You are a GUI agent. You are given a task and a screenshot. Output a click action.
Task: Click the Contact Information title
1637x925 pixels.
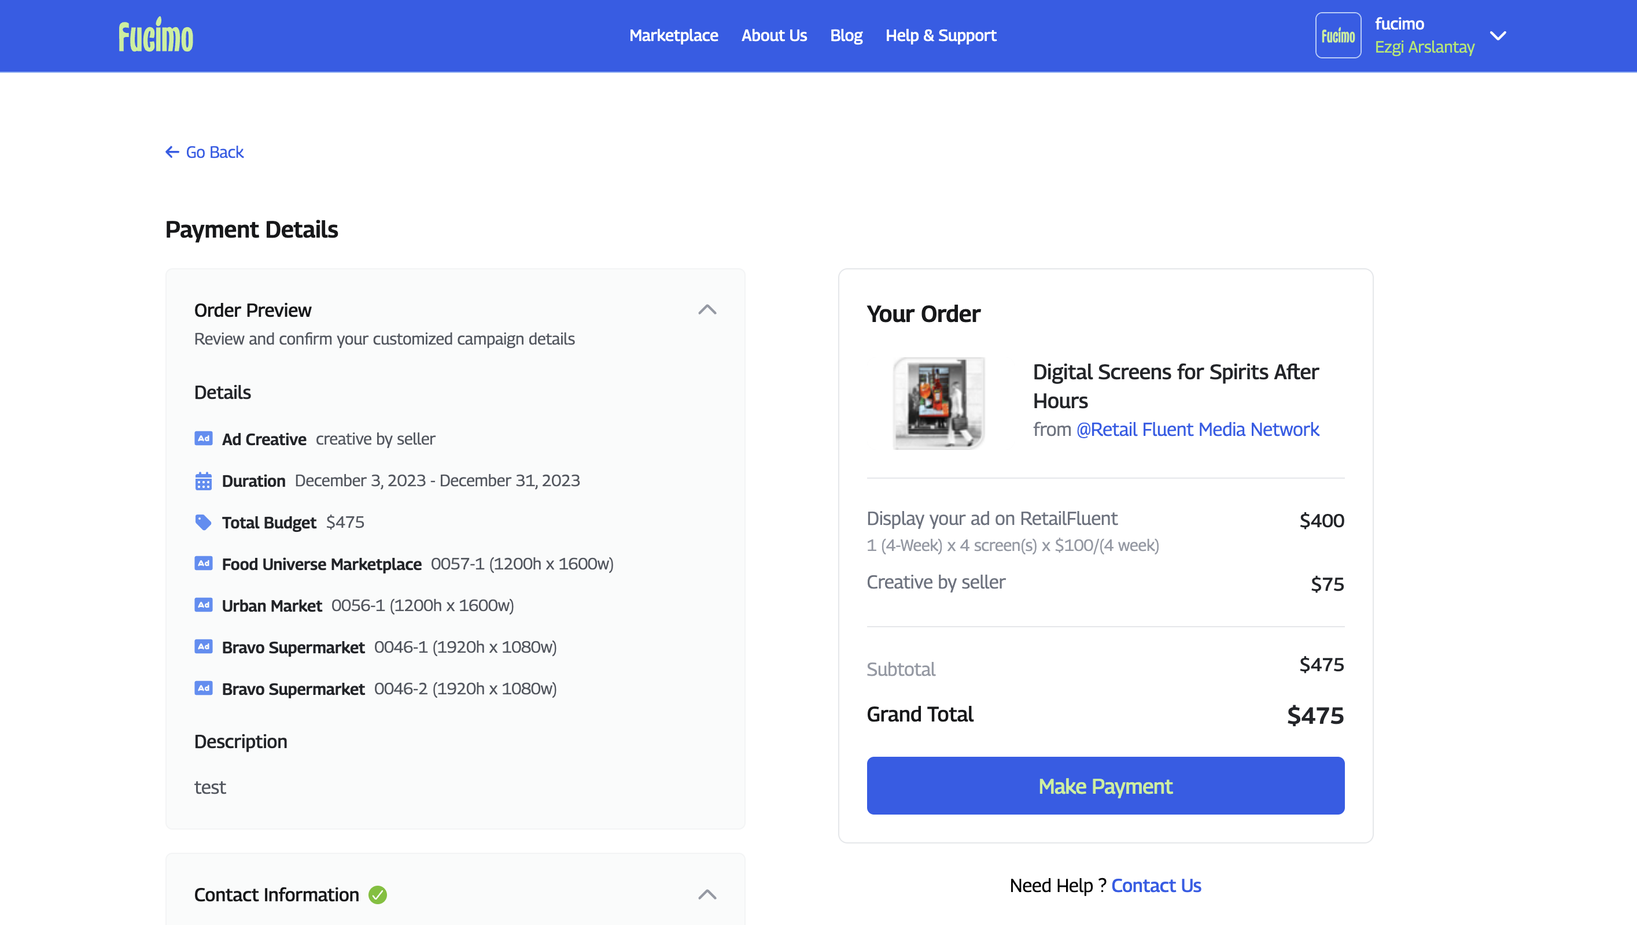tap(276, 894)
